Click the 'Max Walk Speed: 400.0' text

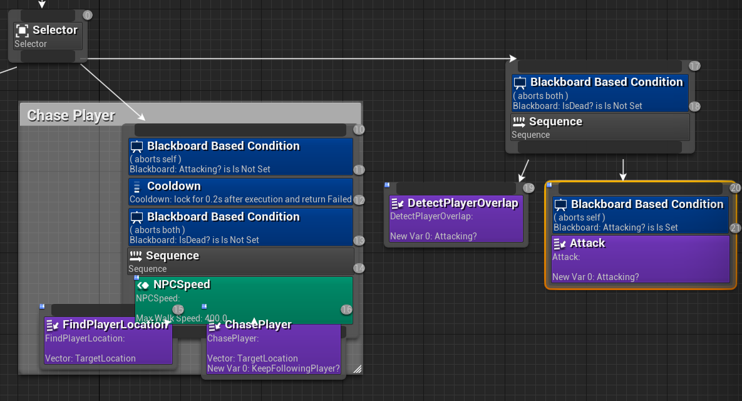[182, 318]
